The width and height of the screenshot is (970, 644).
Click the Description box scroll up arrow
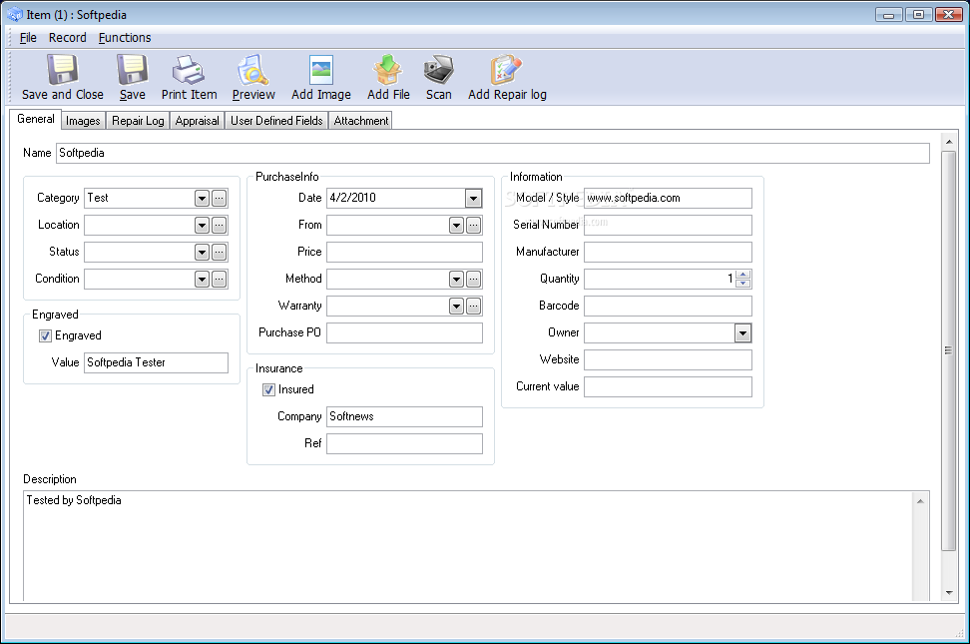point(920,501)
